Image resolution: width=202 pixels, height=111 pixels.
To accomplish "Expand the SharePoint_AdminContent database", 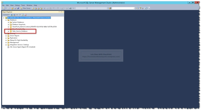I will [8, 27].
